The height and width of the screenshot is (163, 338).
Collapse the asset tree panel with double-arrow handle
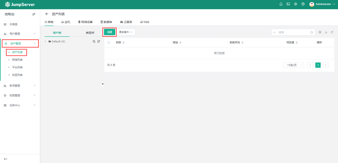coord(102,84)
